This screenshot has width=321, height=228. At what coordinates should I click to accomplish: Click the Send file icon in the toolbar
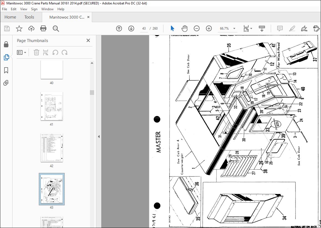[x=316, y=28]
